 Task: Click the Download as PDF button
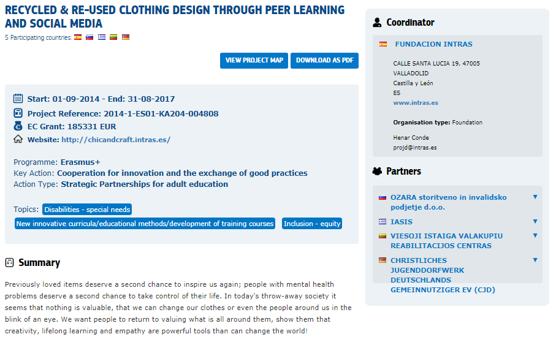(x=324, y=61)
